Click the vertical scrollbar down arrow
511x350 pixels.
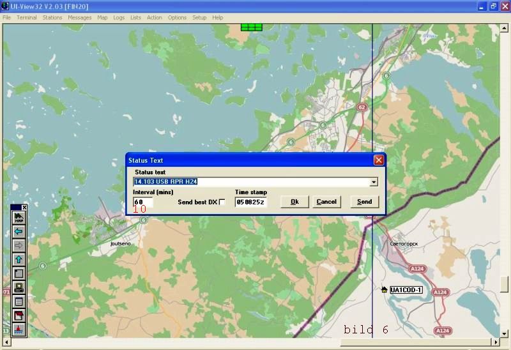(504, 333)
